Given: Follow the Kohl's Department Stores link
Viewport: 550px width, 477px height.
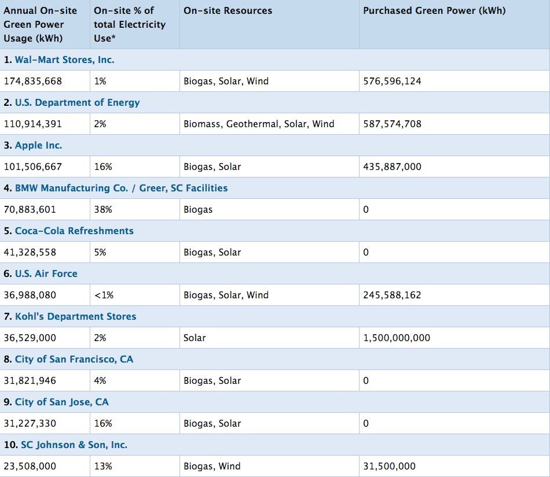Looking at the screenshot, I should (x=75, y=316).
